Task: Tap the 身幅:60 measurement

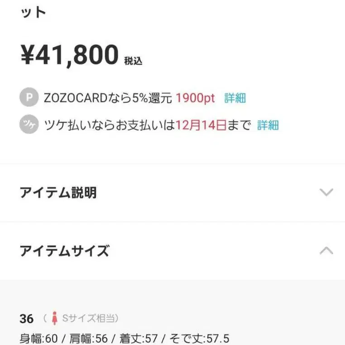Action: point(38,338)
